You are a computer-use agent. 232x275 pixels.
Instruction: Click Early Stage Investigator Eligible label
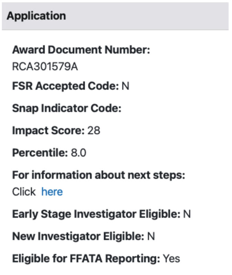(x=96, y=214)
